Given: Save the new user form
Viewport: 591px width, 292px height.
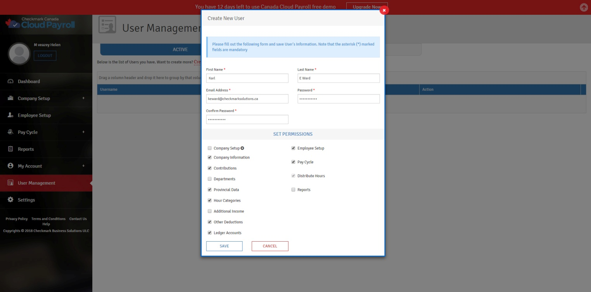Looking at the screenshot, I should 224,246.
